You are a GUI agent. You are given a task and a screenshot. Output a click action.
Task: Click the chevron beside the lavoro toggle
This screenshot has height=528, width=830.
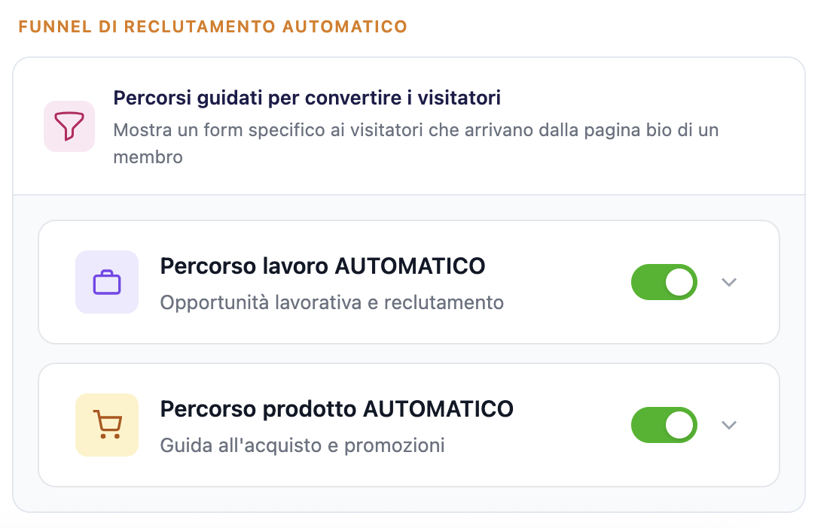(x=729, y=282)
